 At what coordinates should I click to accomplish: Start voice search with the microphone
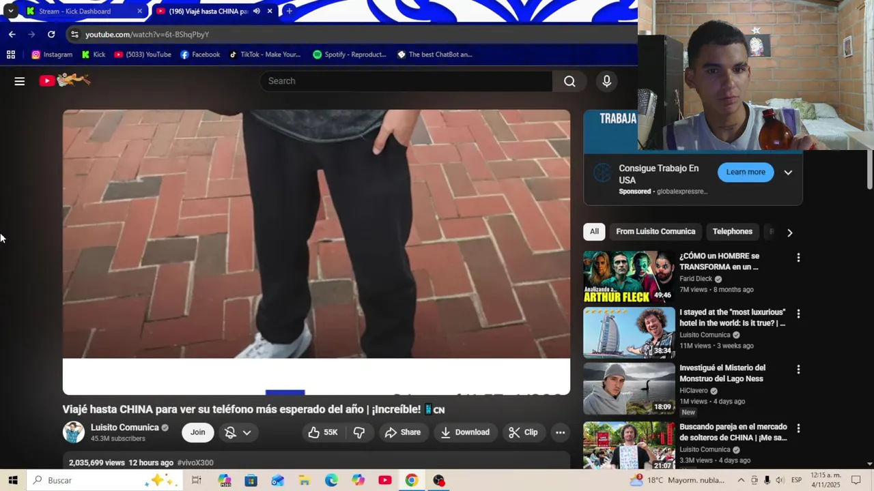tap(606, 81)
